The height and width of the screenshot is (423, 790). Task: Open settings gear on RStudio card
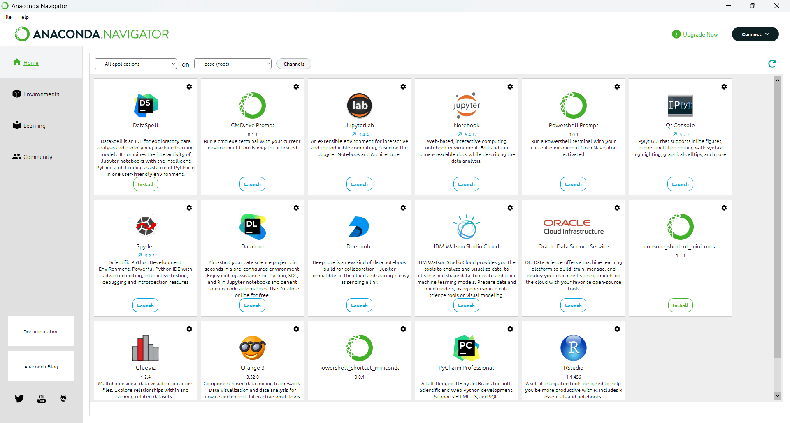coord(617,329)
